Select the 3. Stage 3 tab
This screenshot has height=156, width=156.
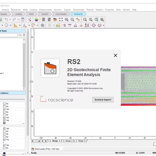80,141
